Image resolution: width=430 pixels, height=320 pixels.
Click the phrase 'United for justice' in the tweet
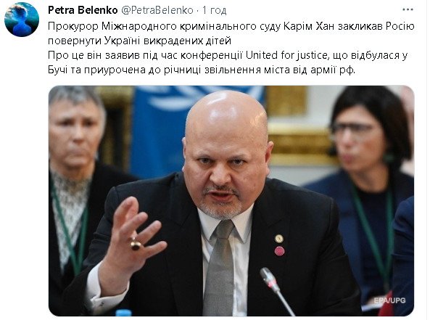tap(286, 55)
